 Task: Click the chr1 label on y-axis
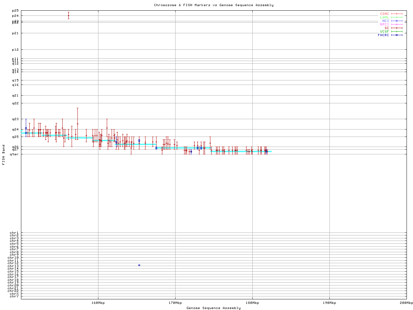14,233
